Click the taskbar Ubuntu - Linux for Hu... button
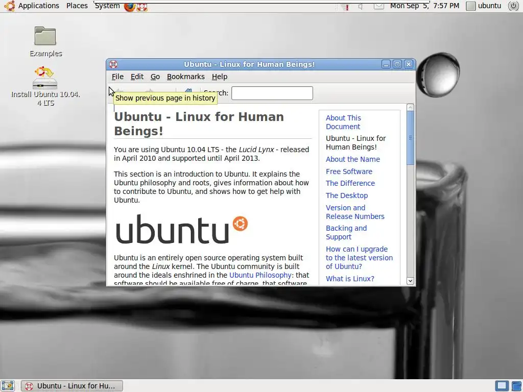This screenshot has width=523, height=392. coord(72,386)
